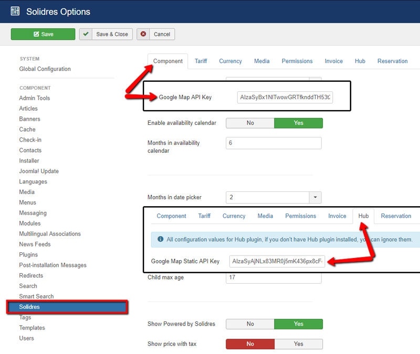Click the Google Map API Key field
This screenshot has width=420, height=354.
(285, 98)
